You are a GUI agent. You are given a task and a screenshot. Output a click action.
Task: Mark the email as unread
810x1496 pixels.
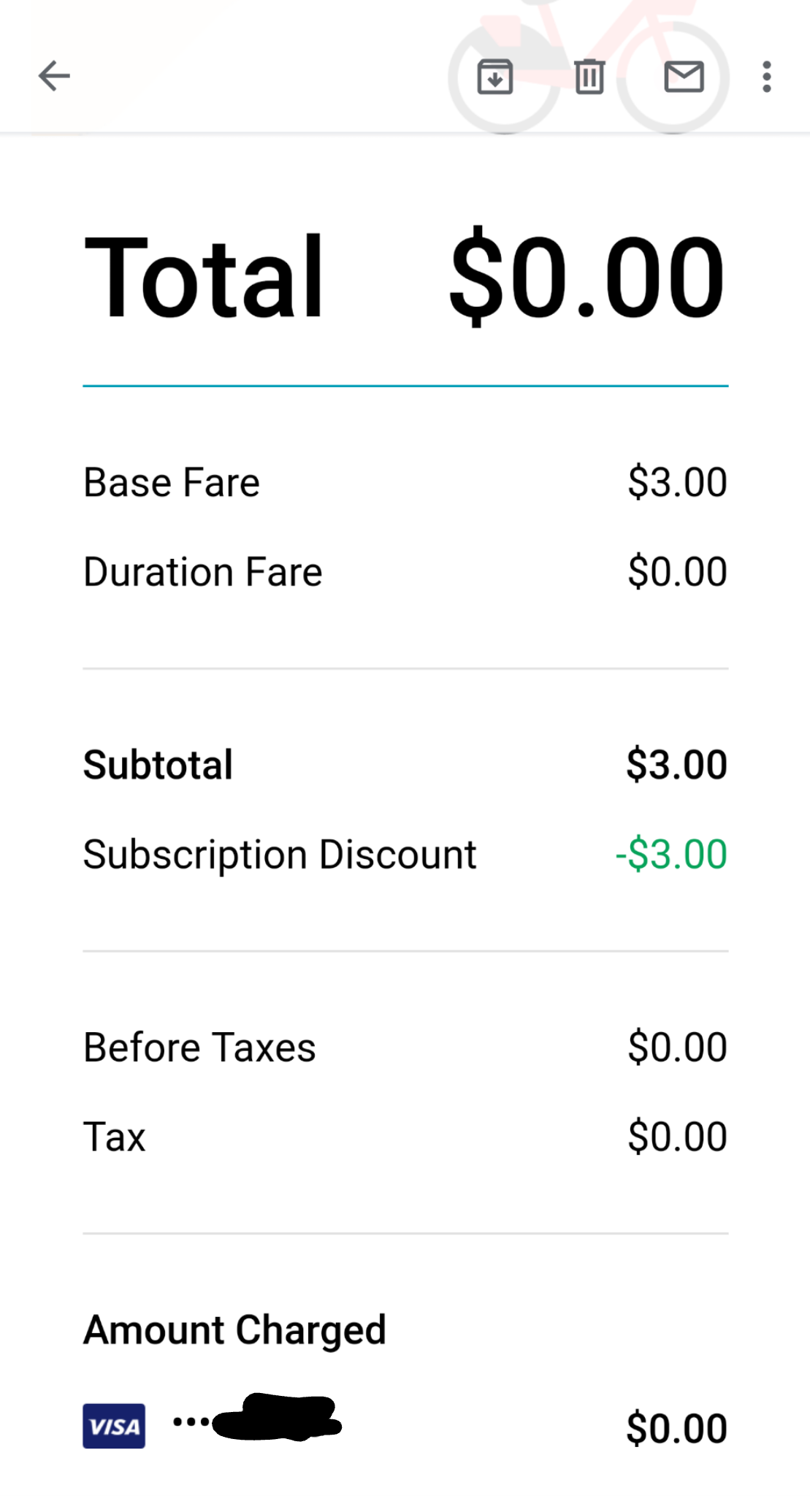coord(684,77)
